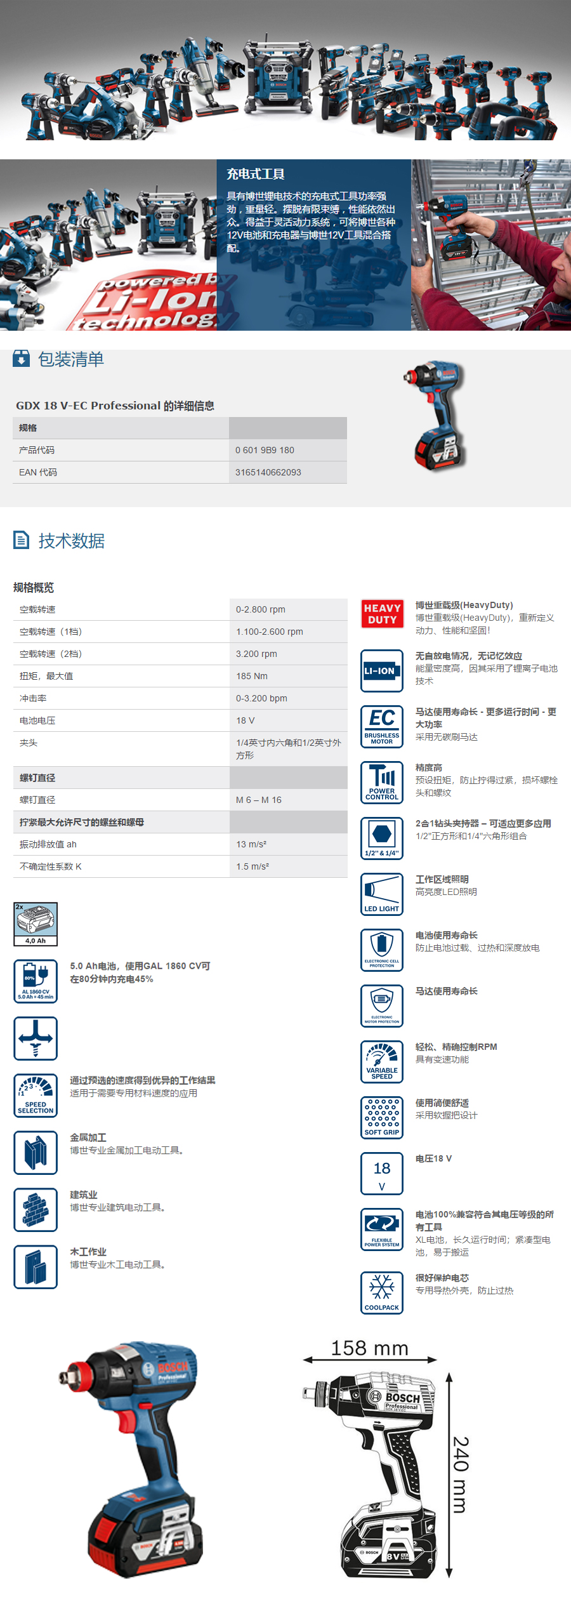Select the construction bricks icon
571x1604 pixels.
tap(36, 1210)
